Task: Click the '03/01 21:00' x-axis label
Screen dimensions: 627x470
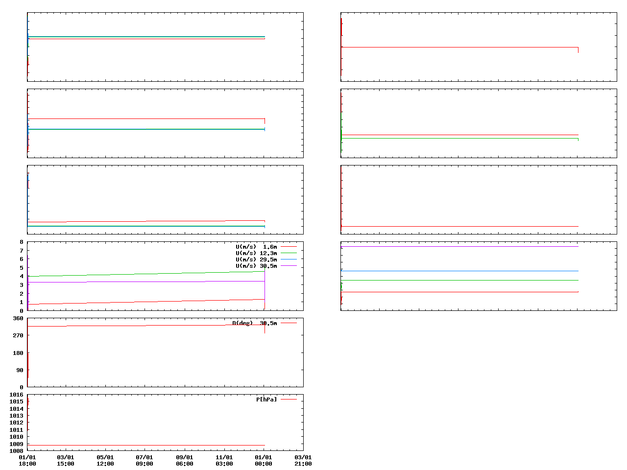Action: 303,461
